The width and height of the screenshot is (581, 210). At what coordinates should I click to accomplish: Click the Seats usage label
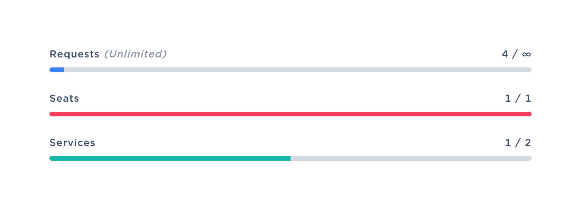click(x=64, y=99)
